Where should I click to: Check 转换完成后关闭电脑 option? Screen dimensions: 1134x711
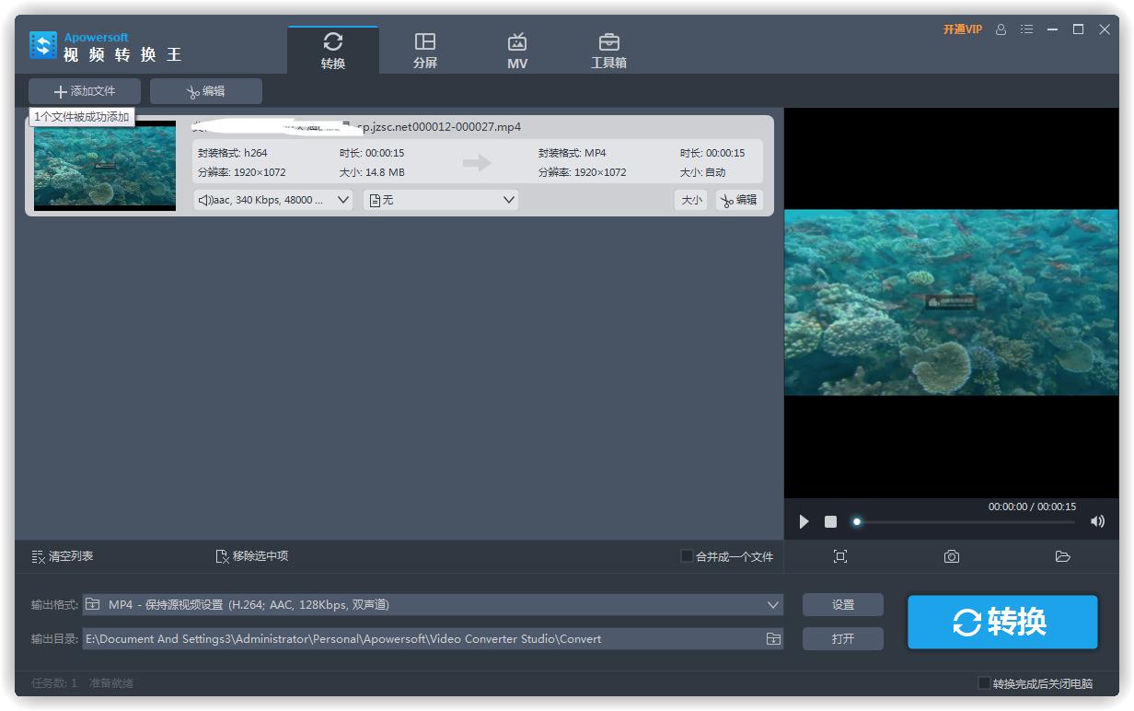[984, 683]
